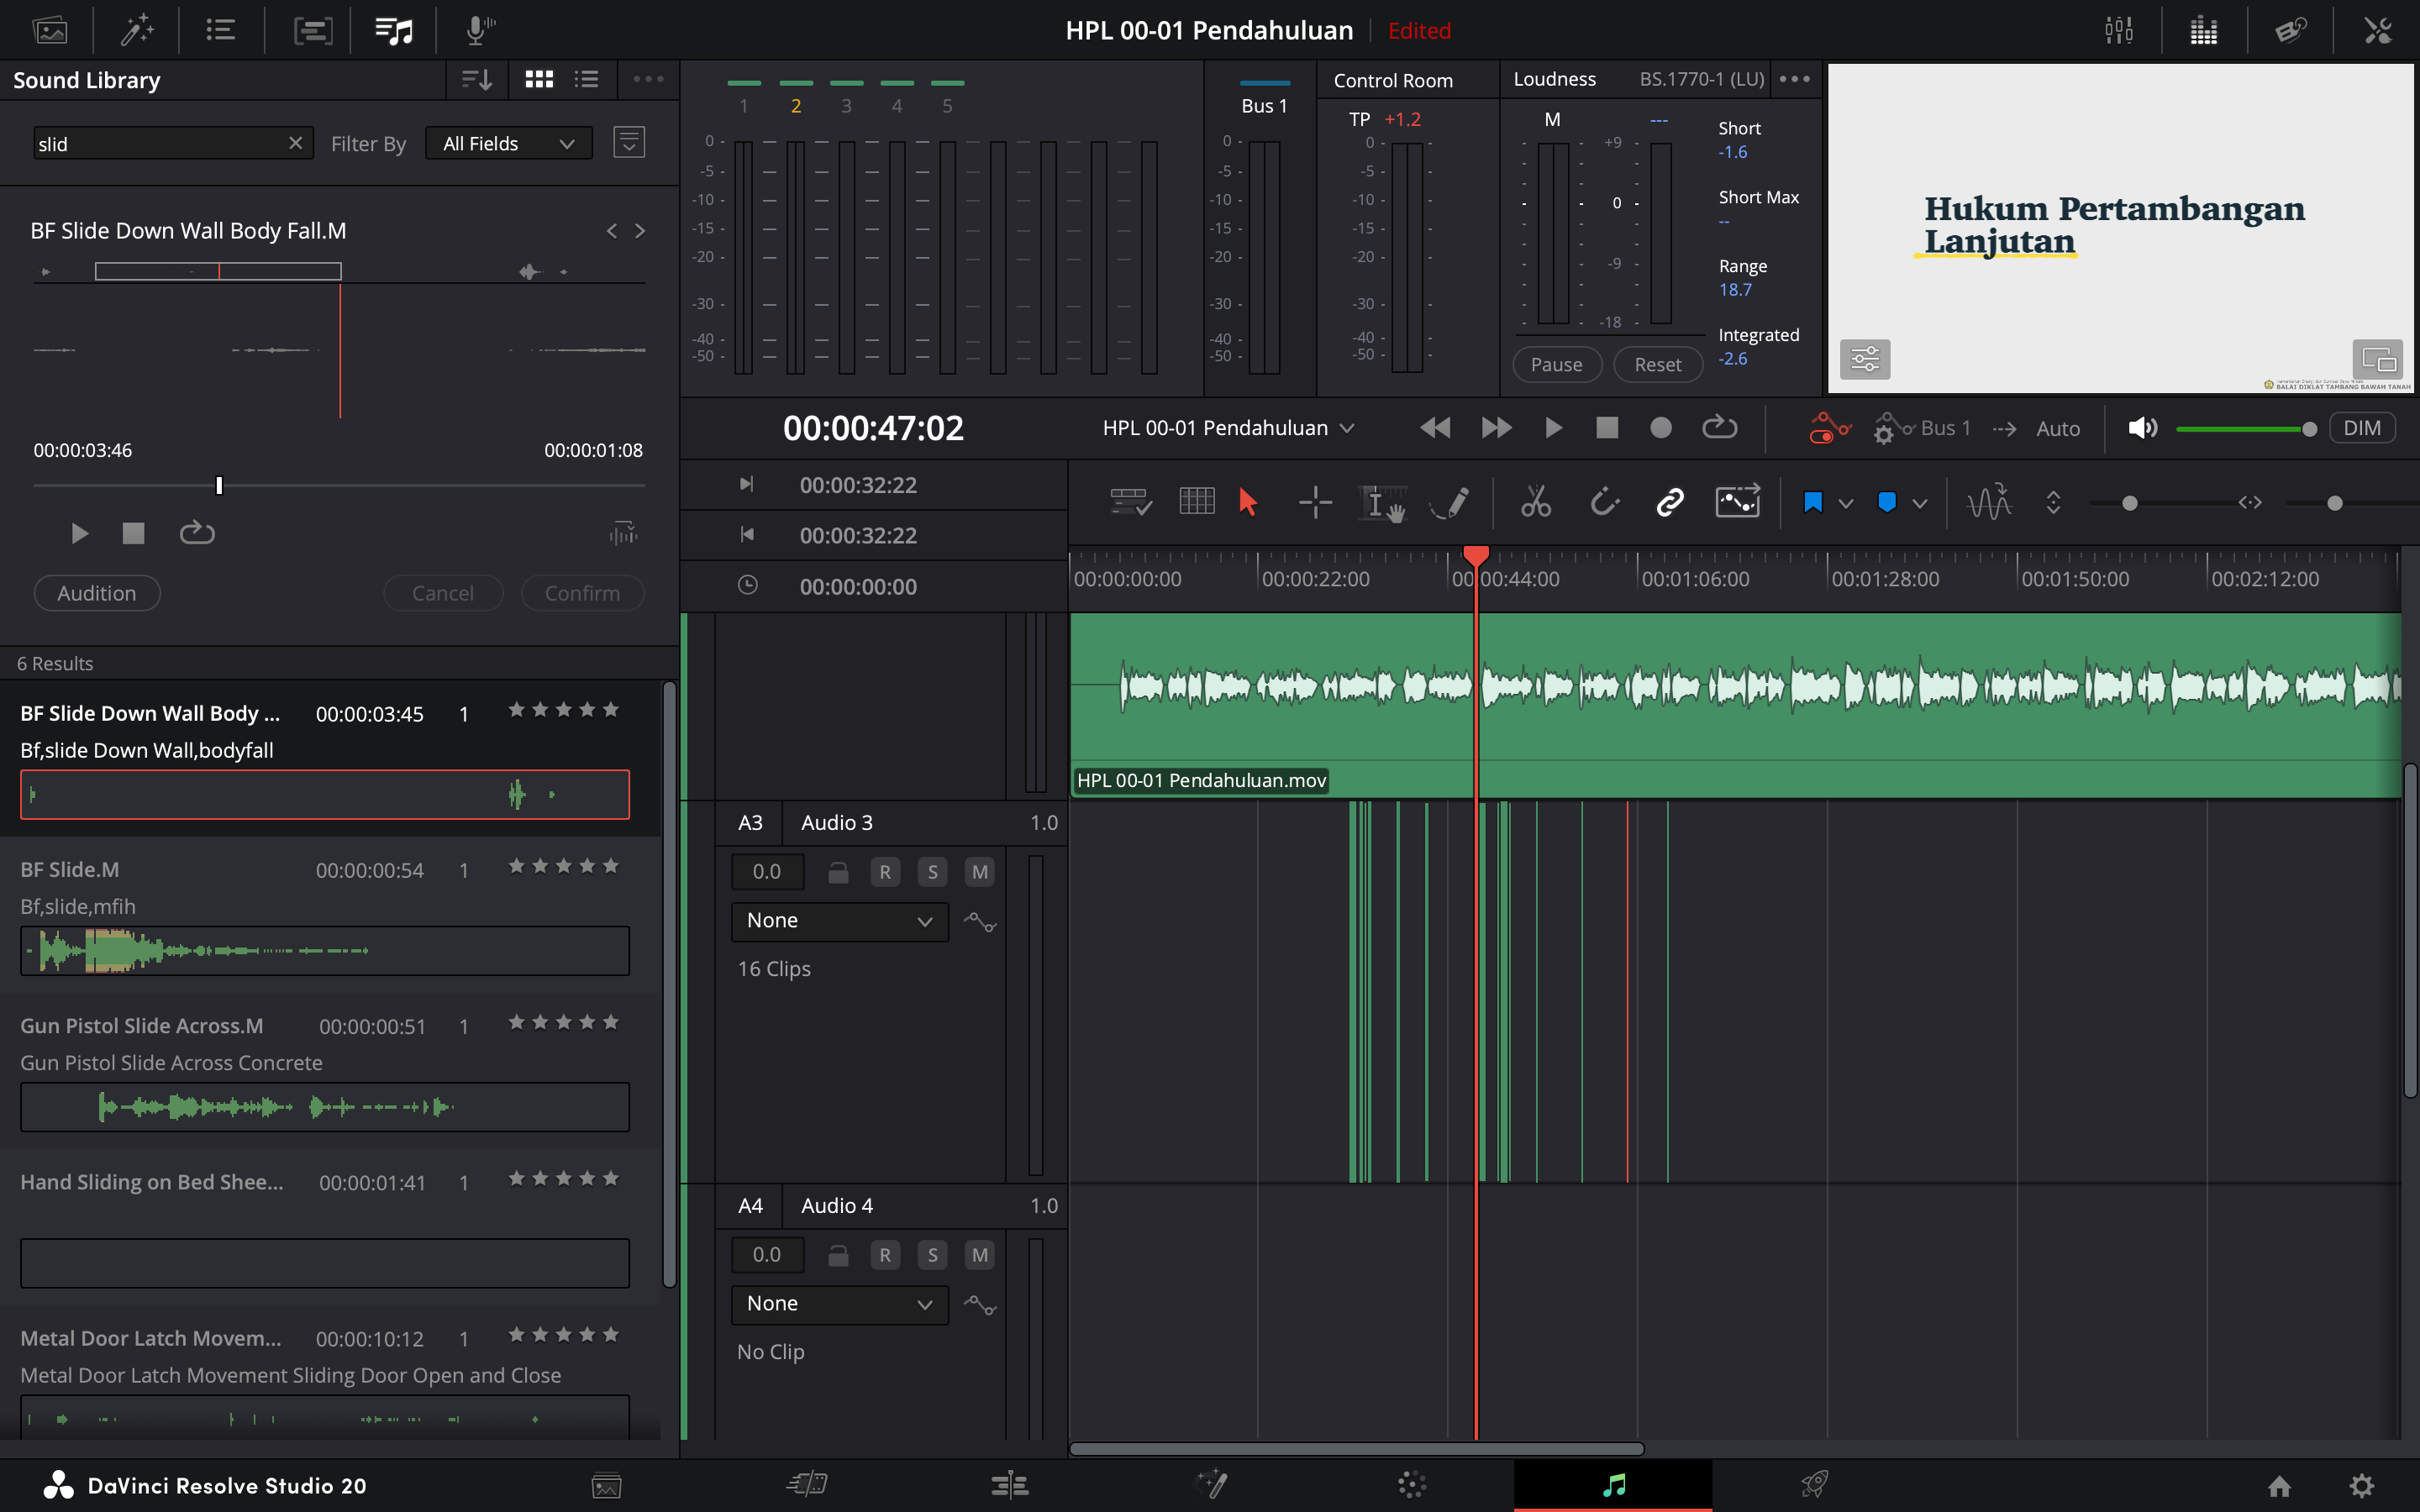
Task: Expand the Audio 3 None dropdown
Action: pyautogui.click(x=838, y=921)
